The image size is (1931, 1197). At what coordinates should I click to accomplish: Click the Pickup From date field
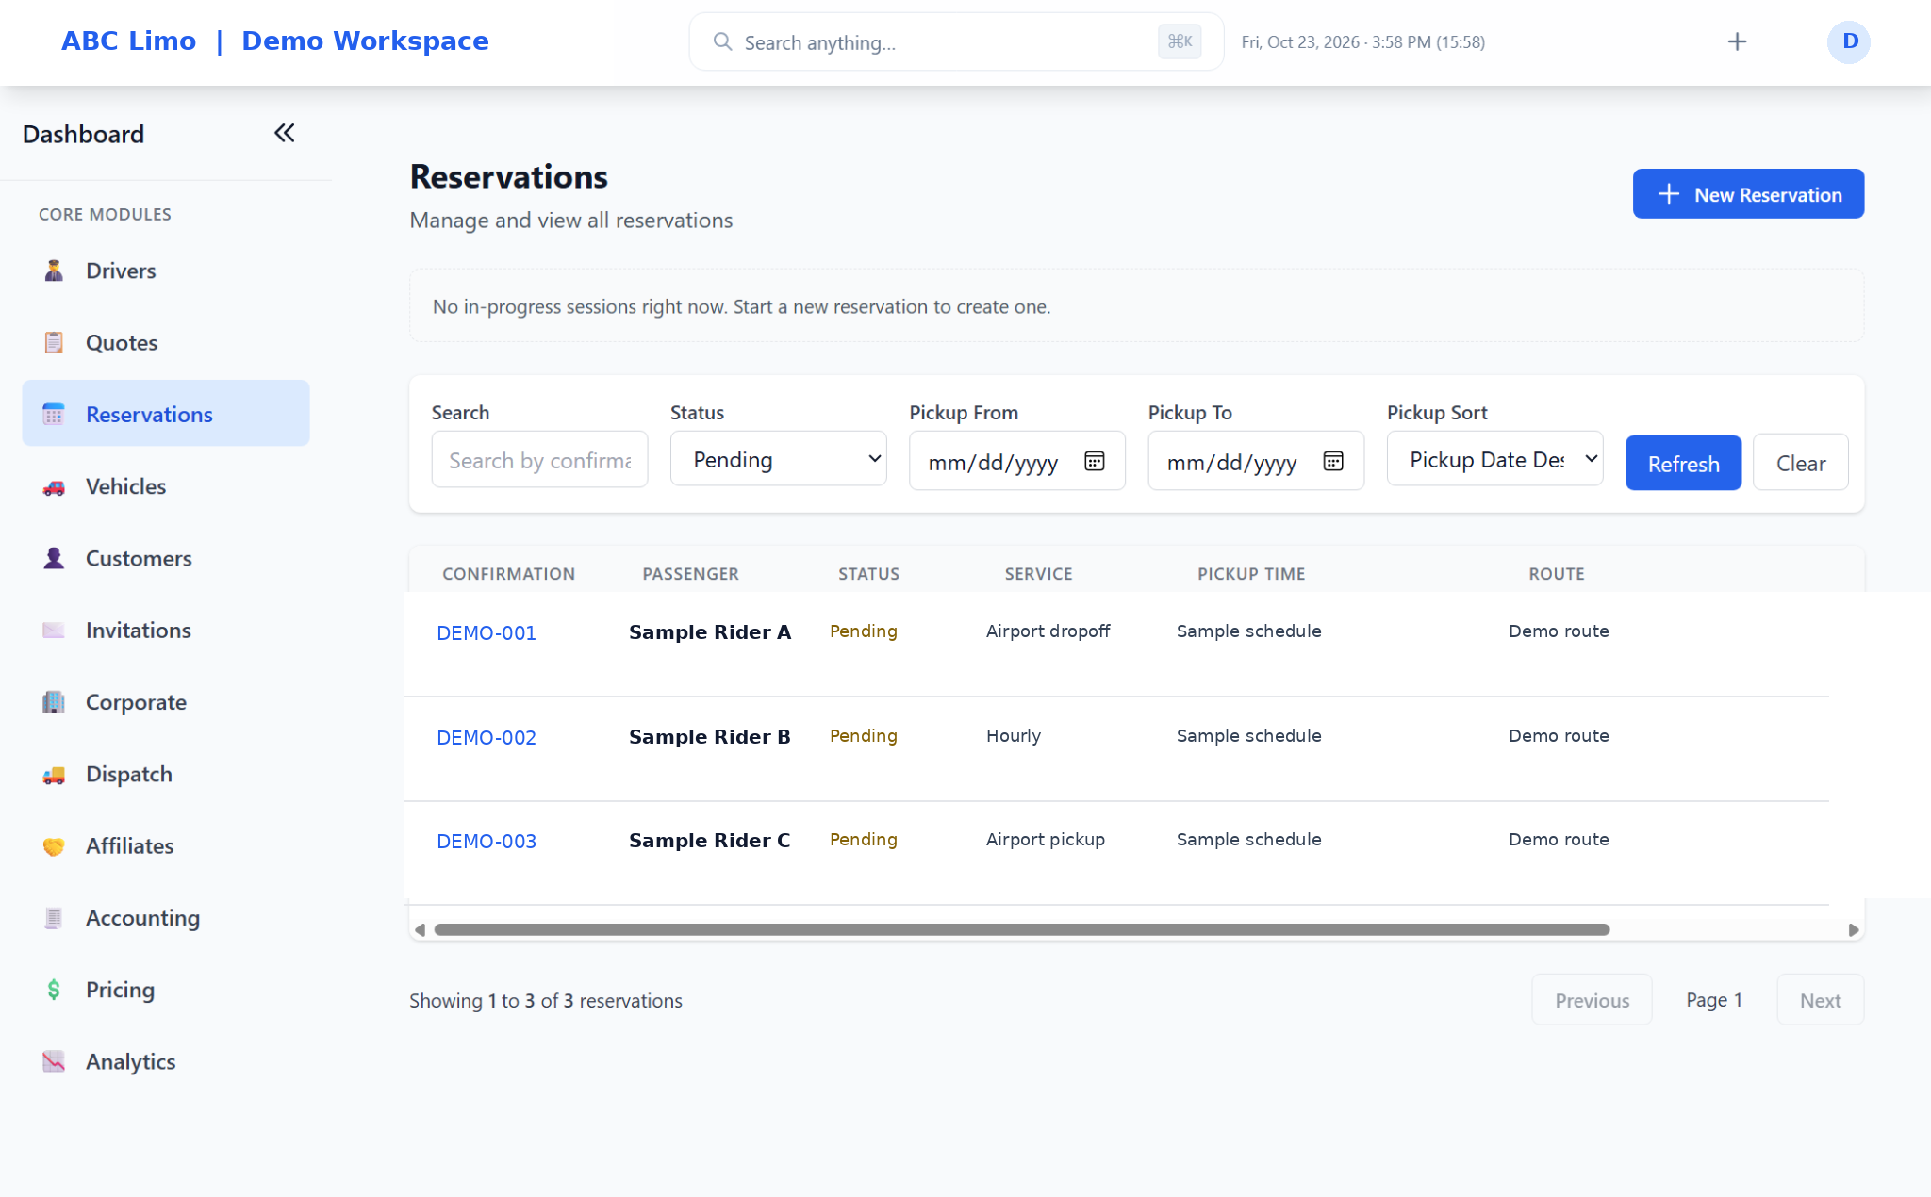coord(1016,461)
